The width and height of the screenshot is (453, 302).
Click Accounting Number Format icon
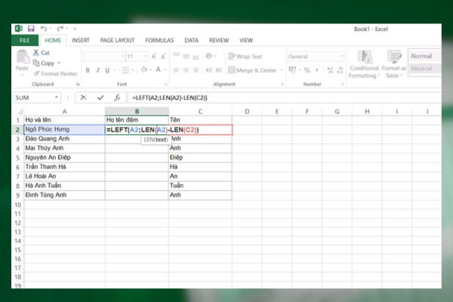click(x=292, y=70)
